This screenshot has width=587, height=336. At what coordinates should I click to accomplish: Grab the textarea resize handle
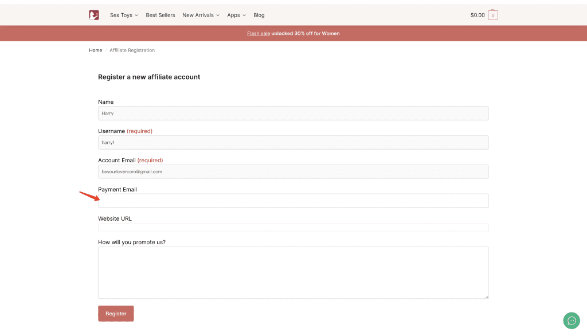[487, 296]
